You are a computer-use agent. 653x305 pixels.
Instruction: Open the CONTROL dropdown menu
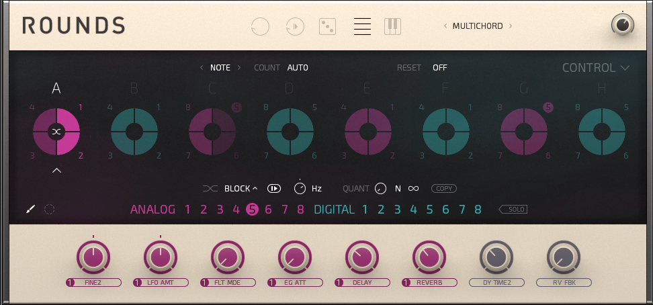click(x=595, y=67)
